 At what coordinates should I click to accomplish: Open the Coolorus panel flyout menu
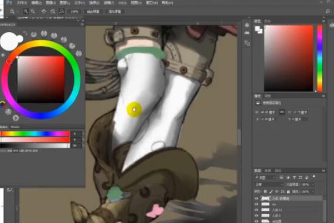click(82, 25)
